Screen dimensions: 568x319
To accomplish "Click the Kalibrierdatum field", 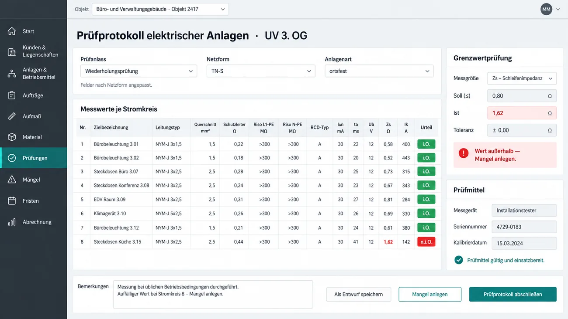I will (524, 243).
